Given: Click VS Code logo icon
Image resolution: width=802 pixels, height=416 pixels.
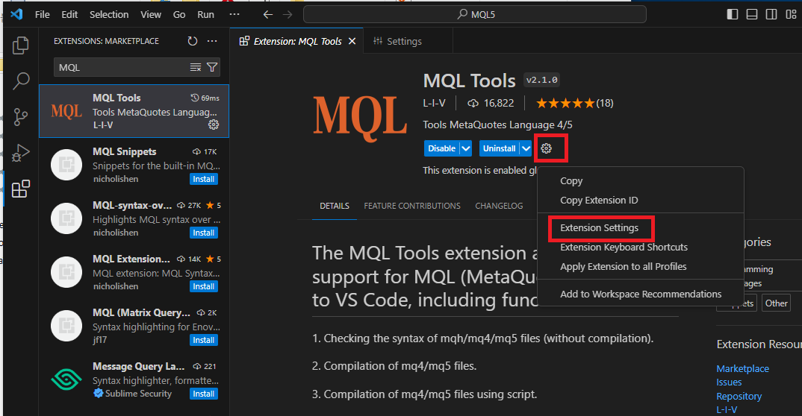Looking at the screenshot, I should pyautogui.click(x=16, y=13).
